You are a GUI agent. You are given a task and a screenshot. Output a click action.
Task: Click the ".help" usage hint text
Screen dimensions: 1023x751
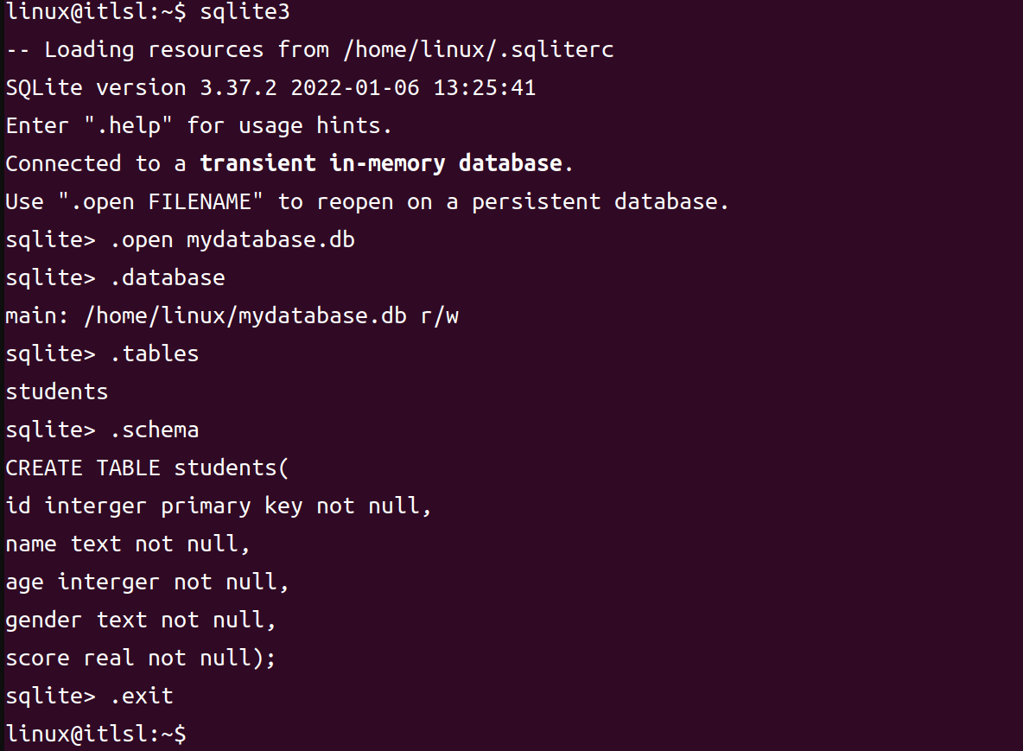click(123, 126)
